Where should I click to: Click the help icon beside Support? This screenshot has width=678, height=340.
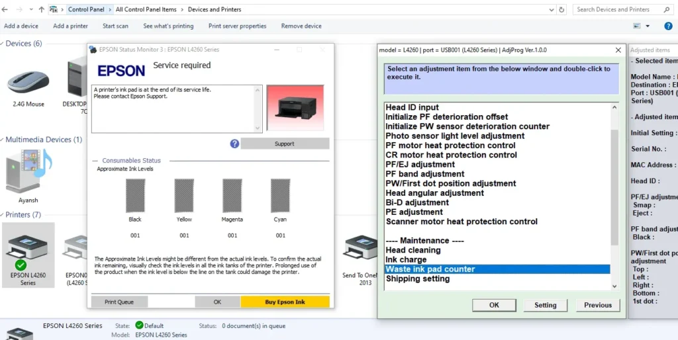[x=234, y=144]
